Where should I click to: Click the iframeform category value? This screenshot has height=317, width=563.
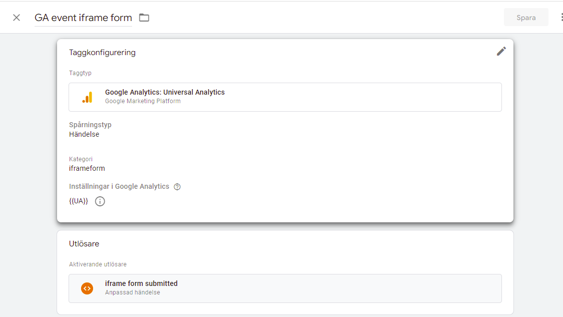click(87, 168)
